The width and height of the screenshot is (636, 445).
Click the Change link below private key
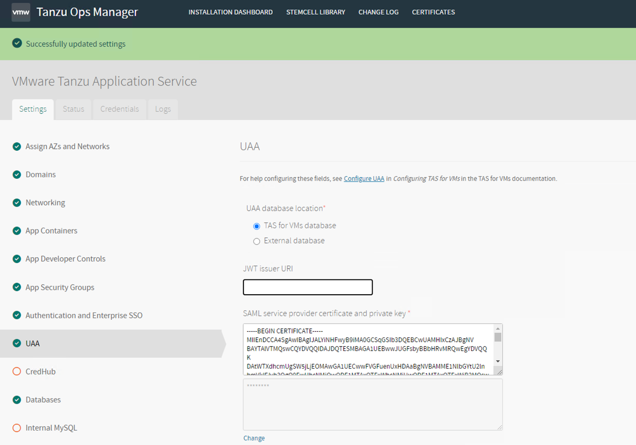coord(254,438)
